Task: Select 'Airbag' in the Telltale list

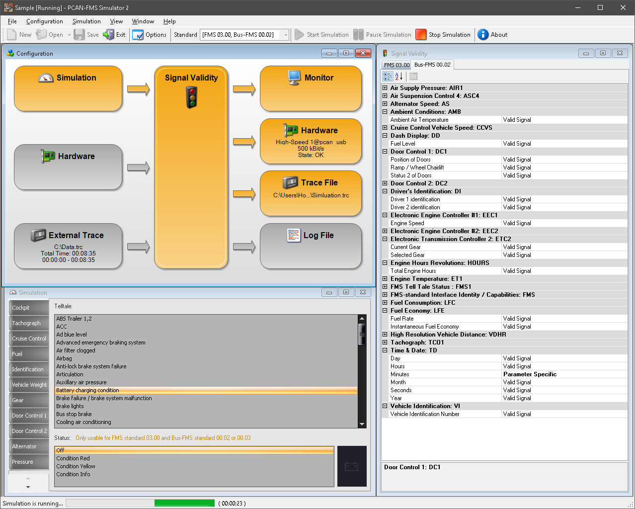Action: 206,358
